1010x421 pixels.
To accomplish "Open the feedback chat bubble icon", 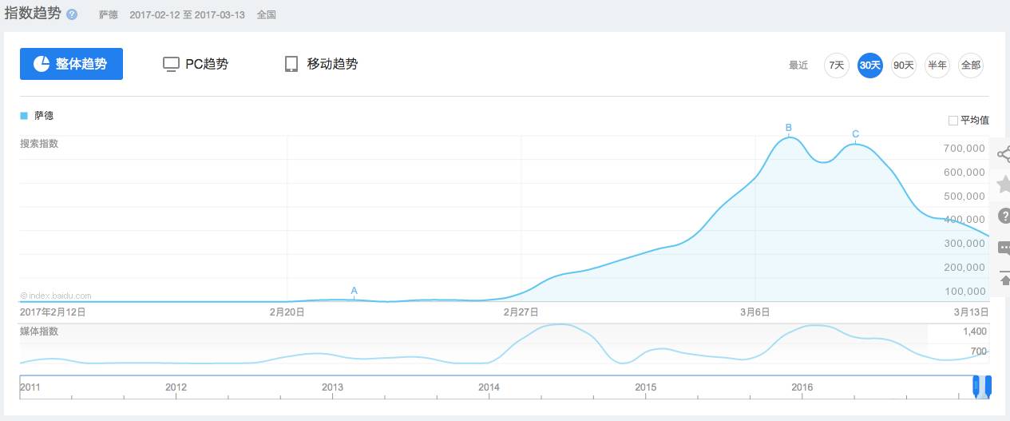I will [1004, 248].
